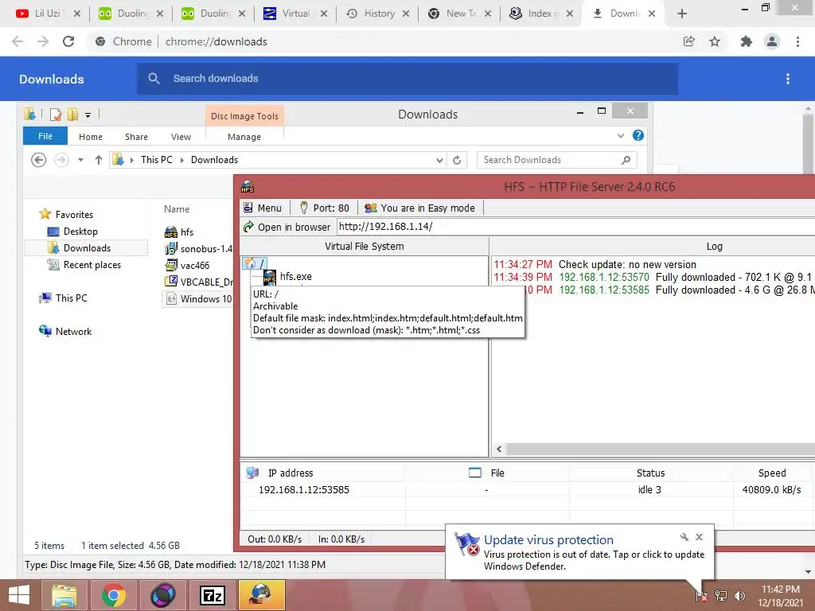The width and height of the screenshot is (815, 611).
Task: Click the Search downloads magnifier icon
Action: point(154,79)
